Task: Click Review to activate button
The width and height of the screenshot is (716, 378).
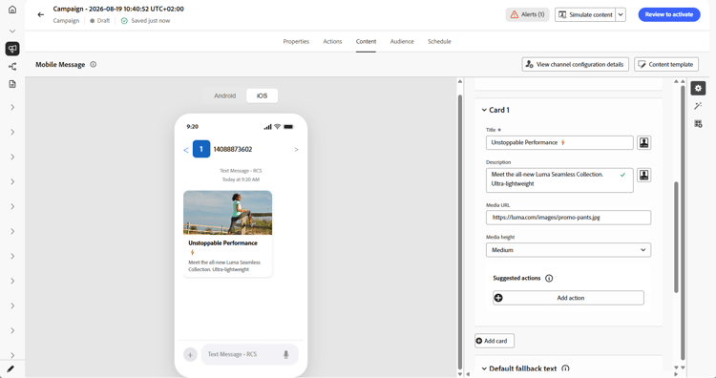Action: click(669, 14)
